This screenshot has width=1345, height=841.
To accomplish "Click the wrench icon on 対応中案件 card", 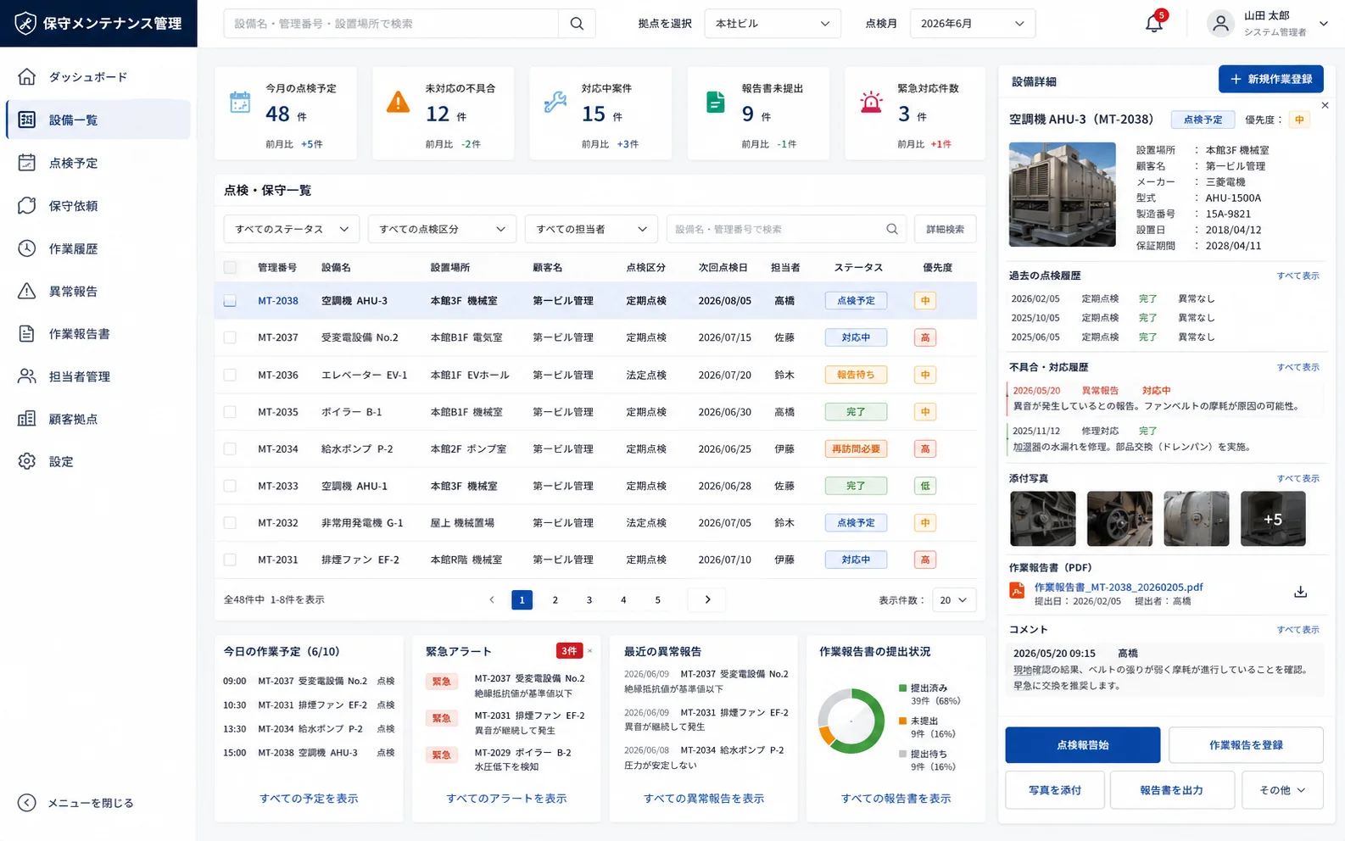I will coord(555,103).
